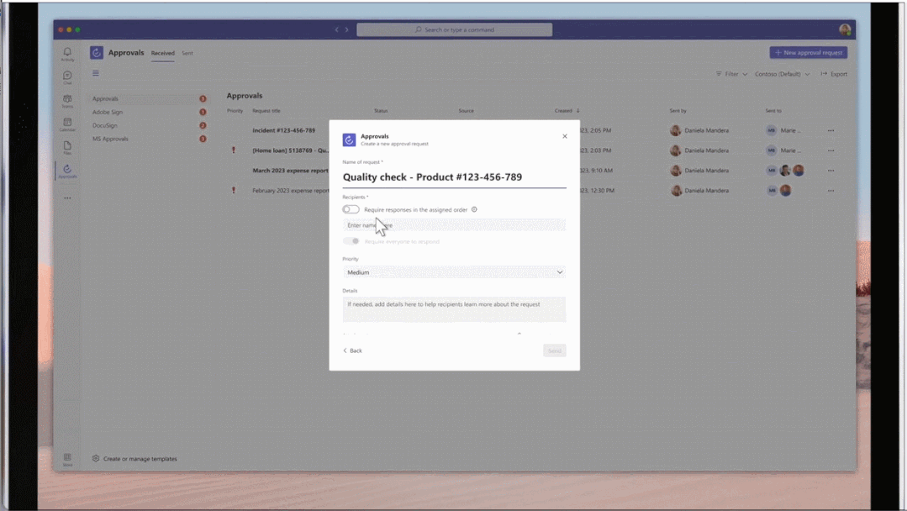
Task: Open the user profile avatar at the top right
Action: [845, 29]
